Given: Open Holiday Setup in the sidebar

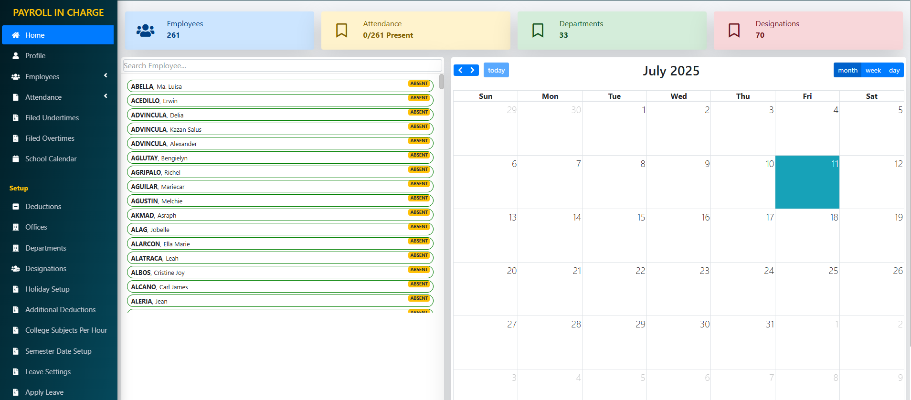Looking at the screenshot, I should click(47, 289).
